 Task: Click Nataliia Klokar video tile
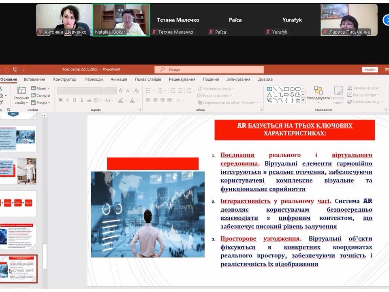point(121,20)
